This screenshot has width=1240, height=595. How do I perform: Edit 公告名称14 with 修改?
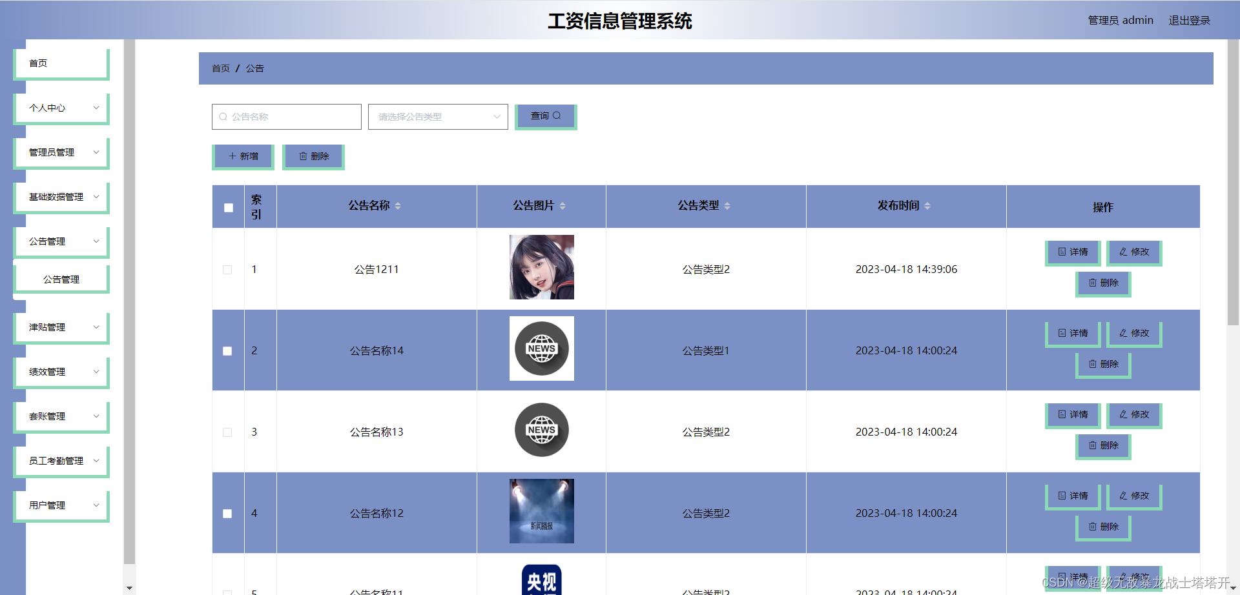tap(1134, 334)
